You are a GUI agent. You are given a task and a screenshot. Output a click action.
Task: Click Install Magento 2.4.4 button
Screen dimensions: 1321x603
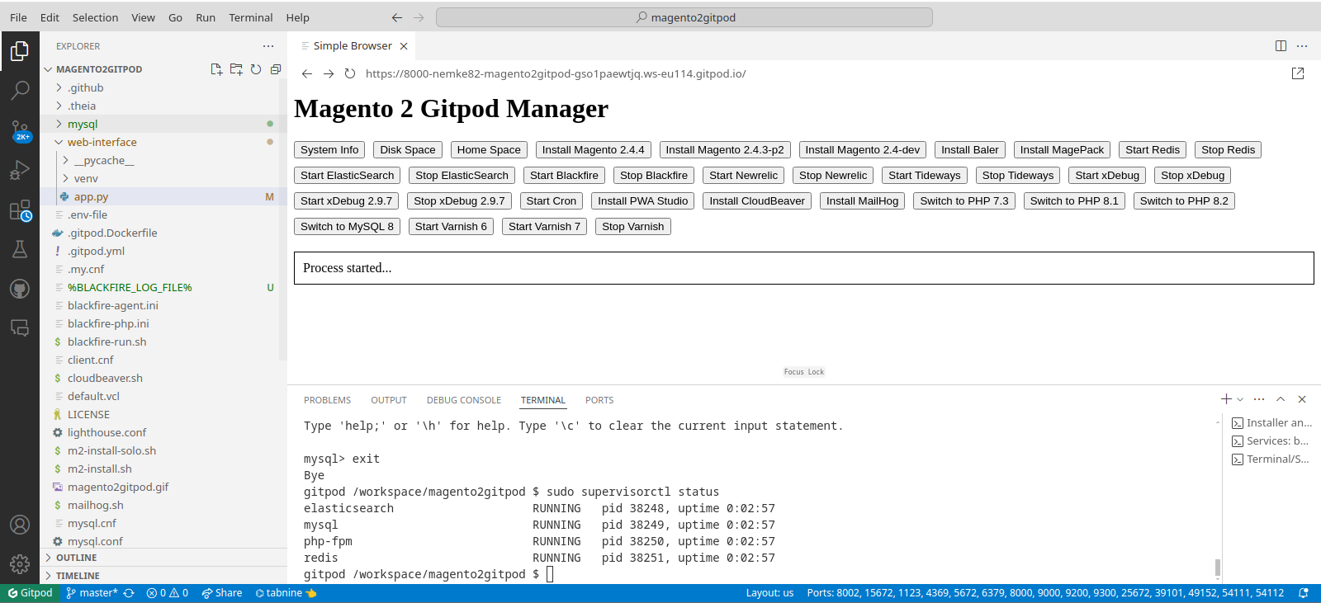pos(593,150)
